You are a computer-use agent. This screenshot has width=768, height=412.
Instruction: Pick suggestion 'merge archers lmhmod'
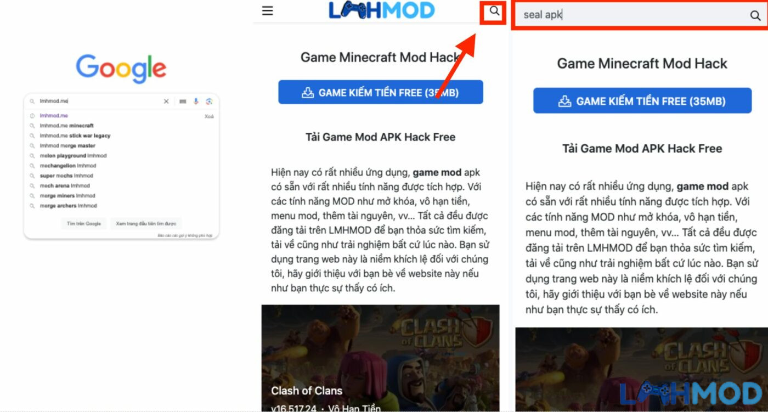(69, 206)
